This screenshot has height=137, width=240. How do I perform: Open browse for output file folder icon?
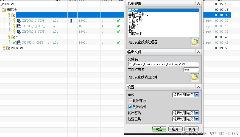195,77
